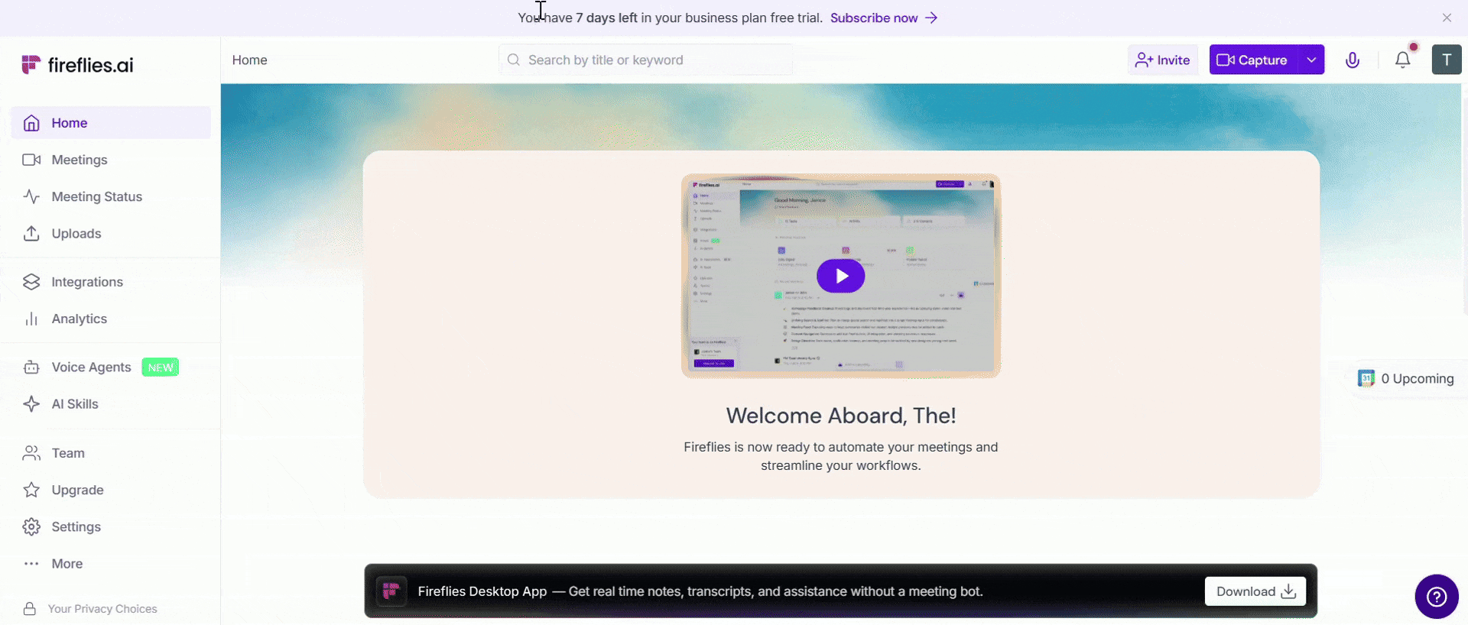Navigate to AI Skills
Screen dimensions: 1468x625
click(x=111, y=404)
